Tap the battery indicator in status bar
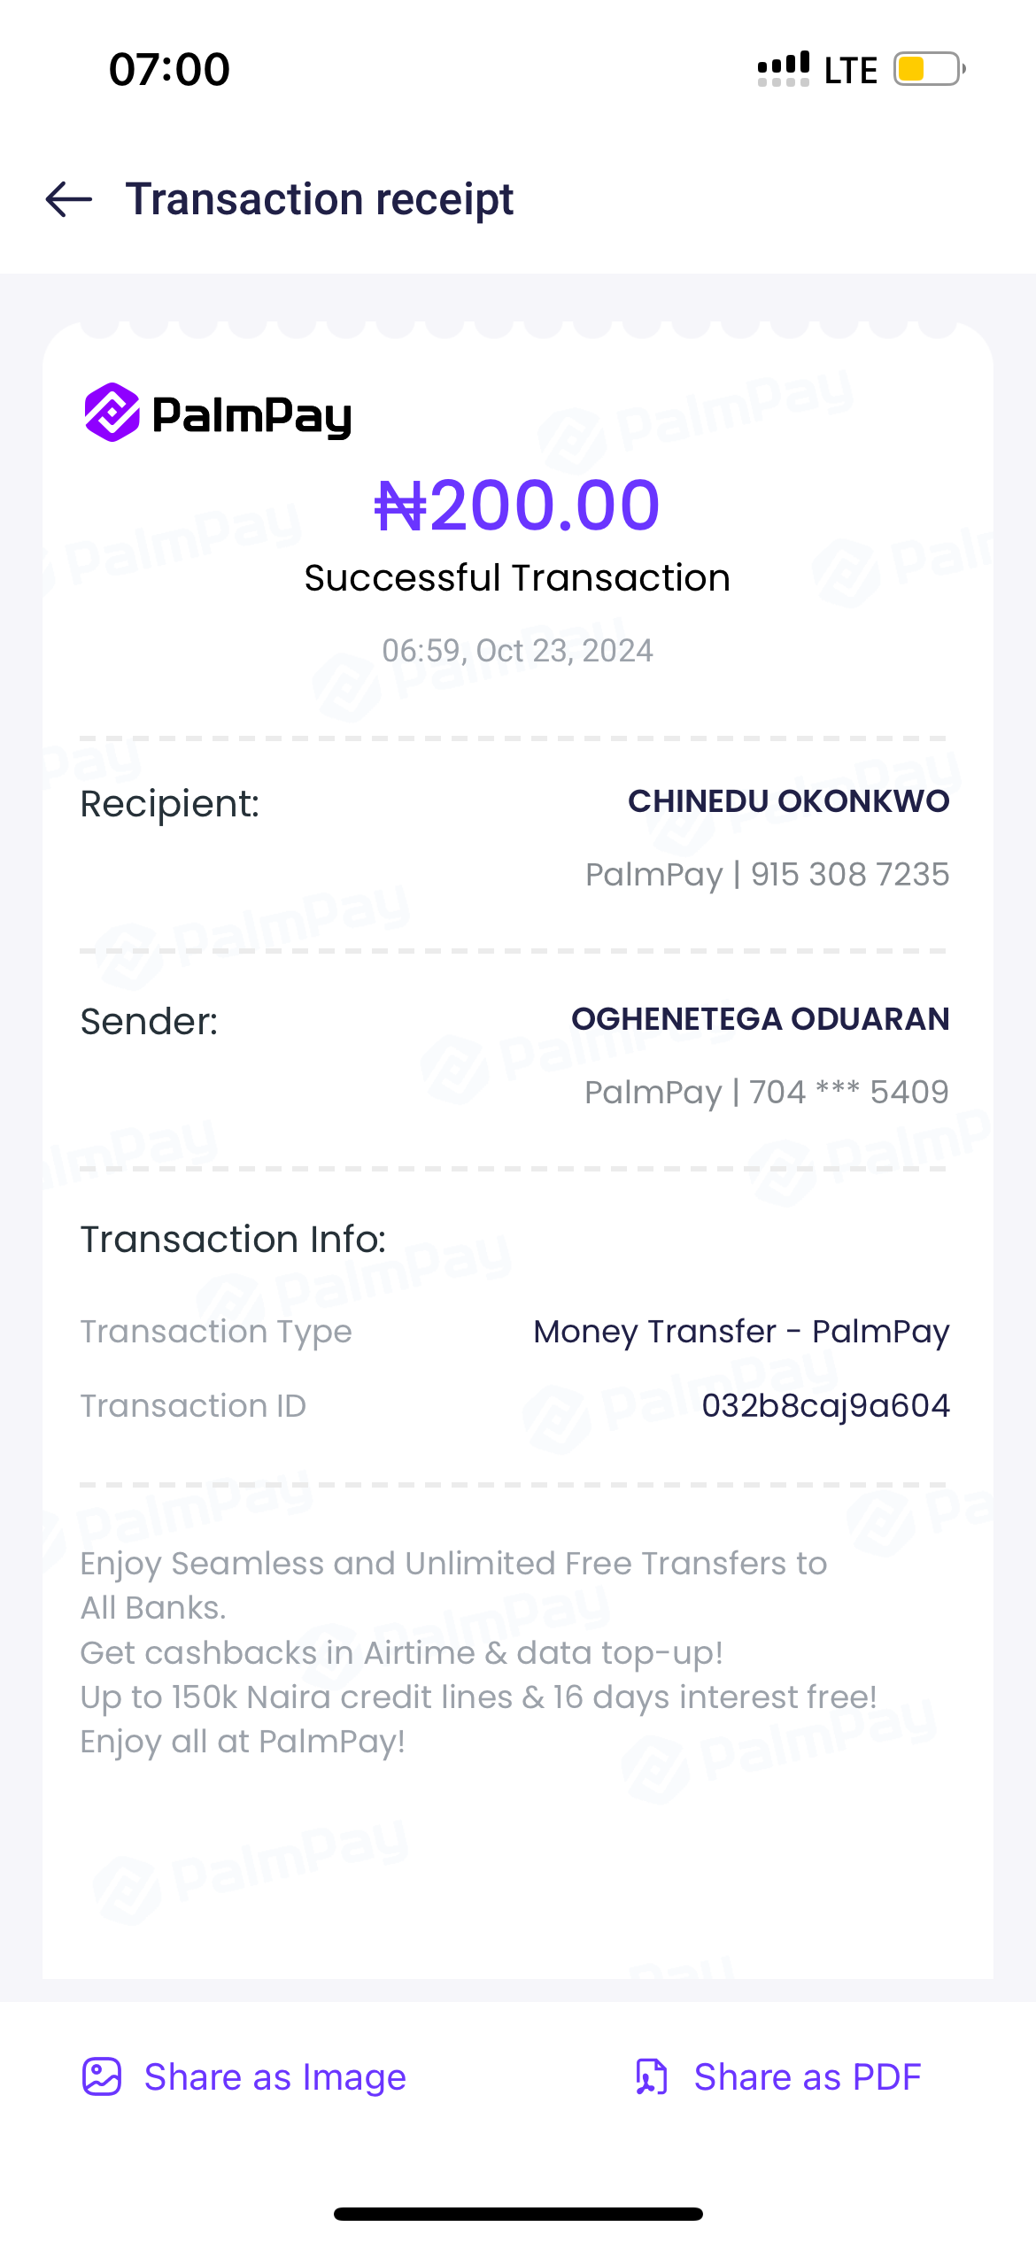The width and height of the screenshot is (1036, 2242). 928,69
